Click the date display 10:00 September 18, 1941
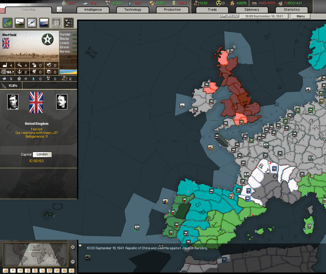Viewport: 326px width, 274px height. coord(264,16)
